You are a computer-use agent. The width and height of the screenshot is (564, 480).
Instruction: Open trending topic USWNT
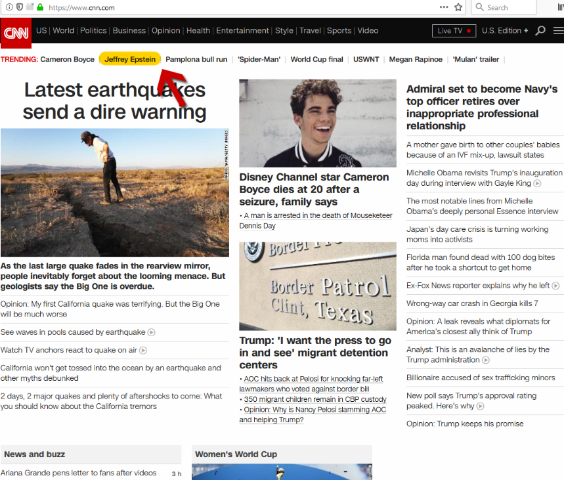coord(366,59)
